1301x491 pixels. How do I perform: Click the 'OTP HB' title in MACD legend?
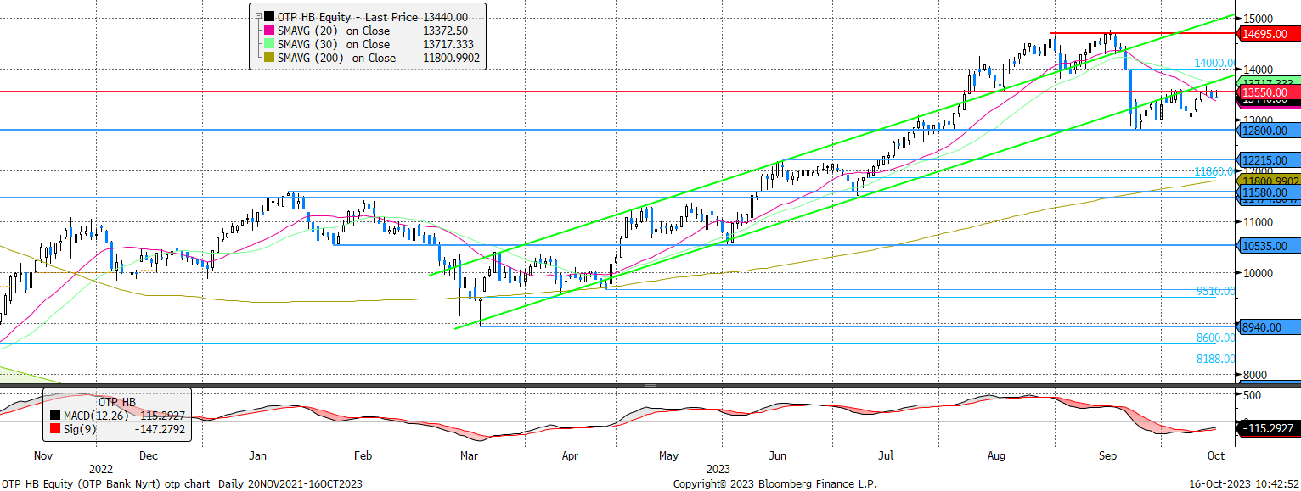119,401
